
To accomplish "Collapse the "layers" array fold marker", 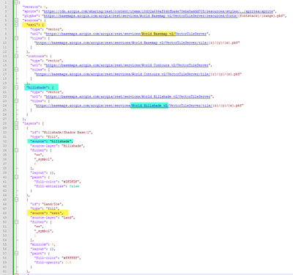I will (x=16, y=123).
